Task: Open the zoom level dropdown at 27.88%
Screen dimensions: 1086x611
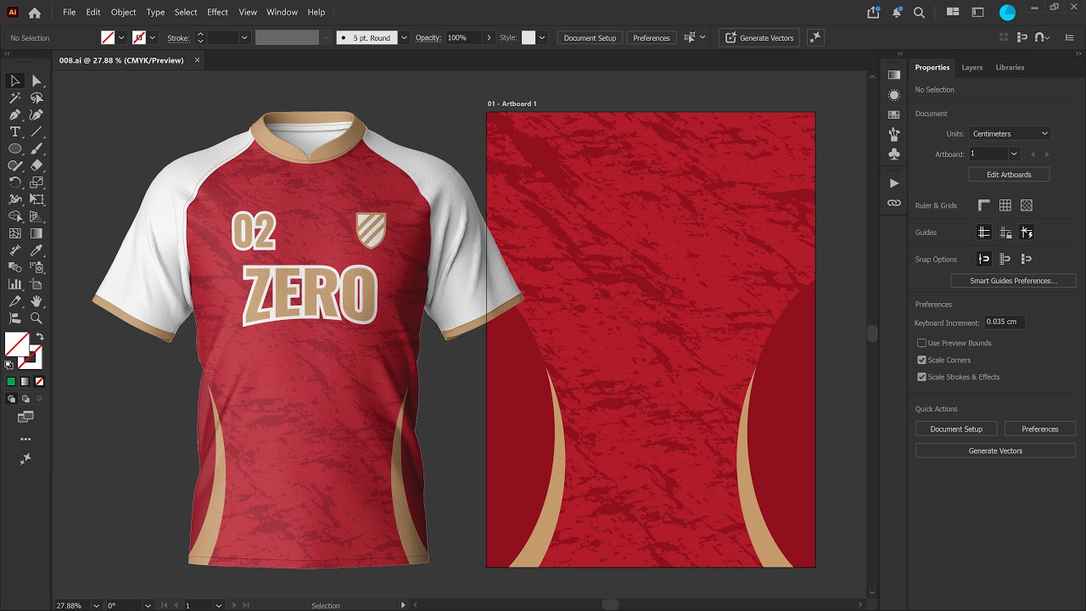Action: [x=97, y=605]
